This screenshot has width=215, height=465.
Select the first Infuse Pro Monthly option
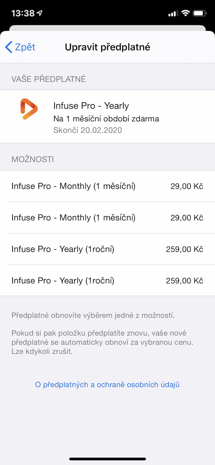coord(107,186)
